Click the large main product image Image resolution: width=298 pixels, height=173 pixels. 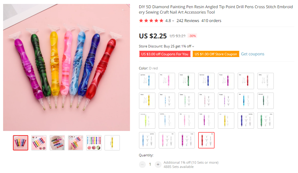click(67, 67)
